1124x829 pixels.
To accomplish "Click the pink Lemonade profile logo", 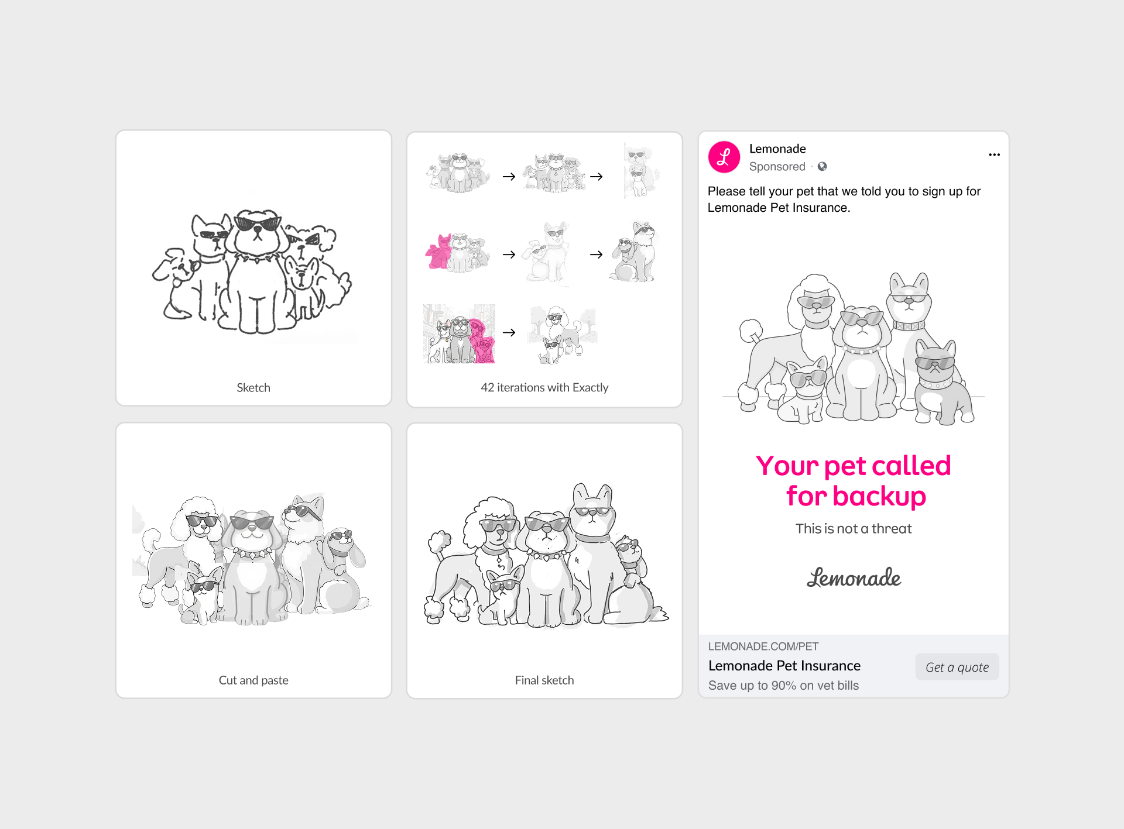I will pyautogui.click(x=724, y=157).
